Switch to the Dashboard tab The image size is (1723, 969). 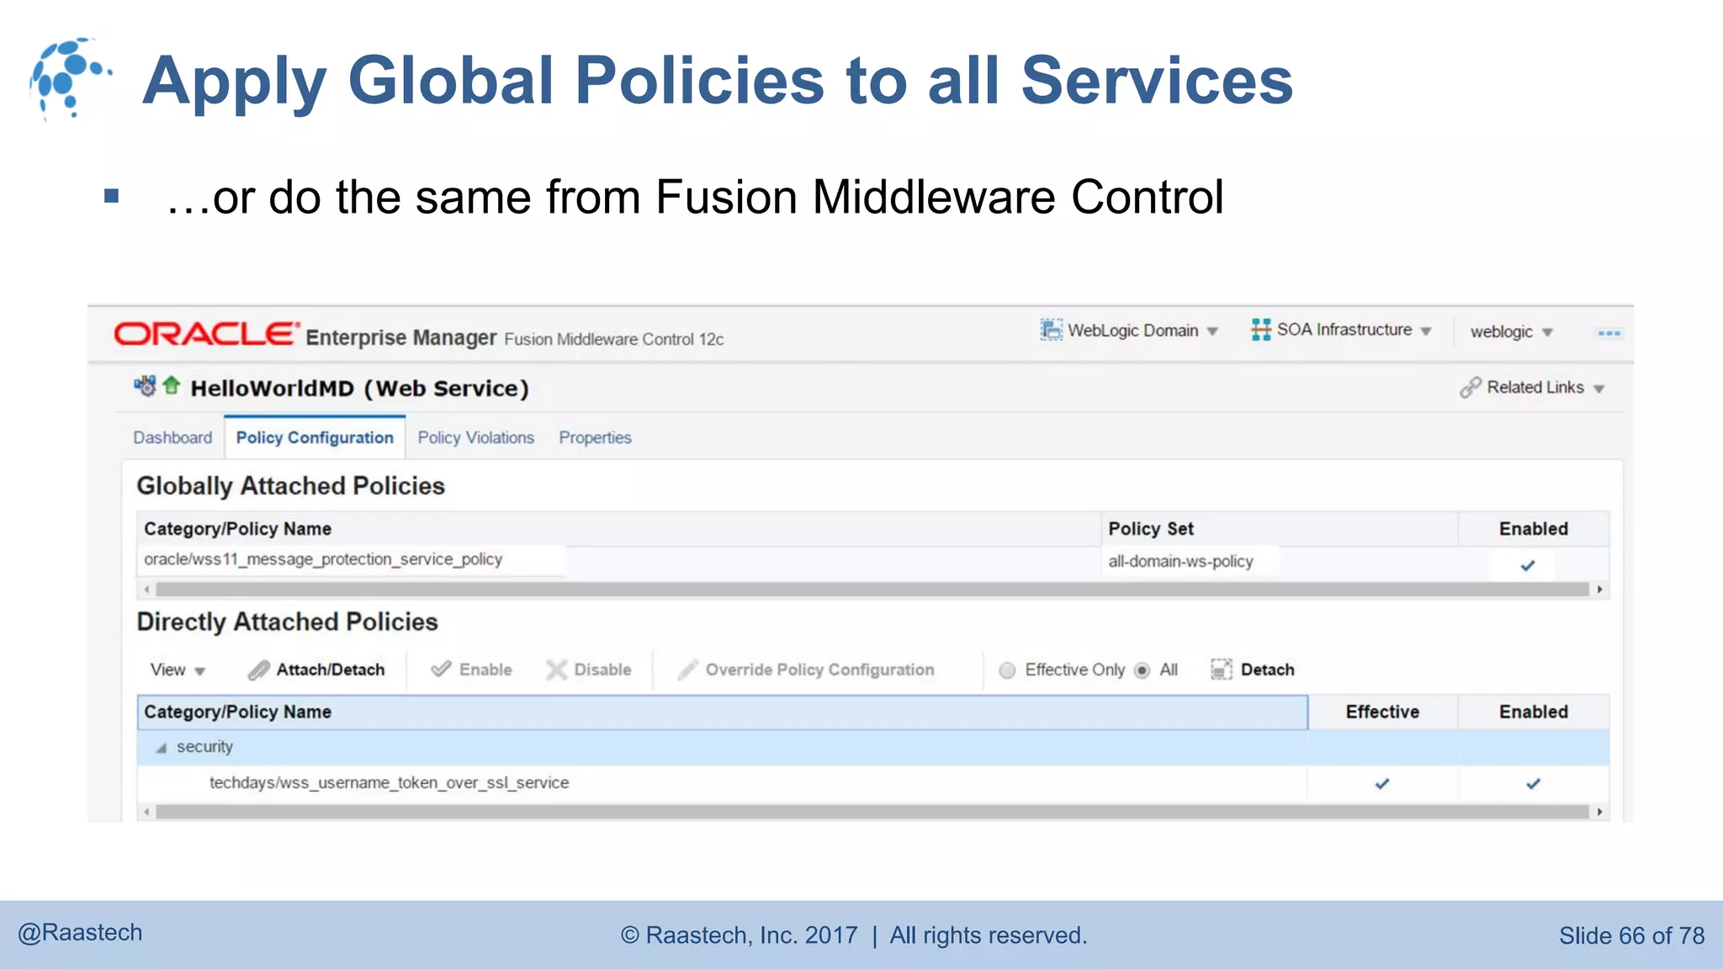coord(172,437)
